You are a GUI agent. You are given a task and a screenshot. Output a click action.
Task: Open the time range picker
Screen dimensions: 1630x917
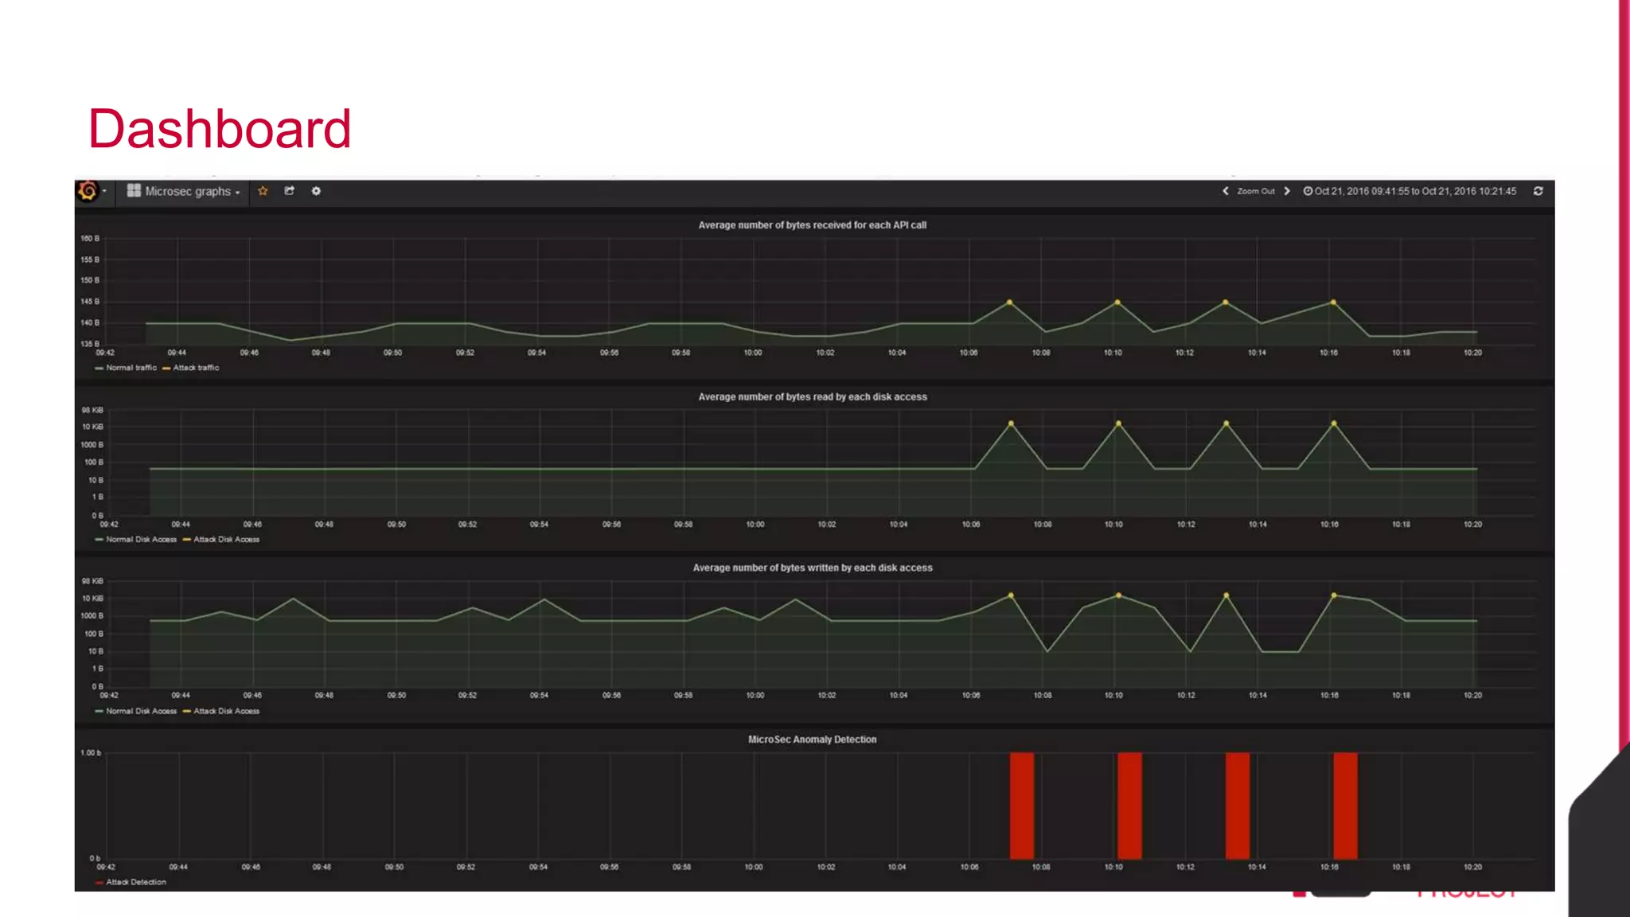pyautogui.click(x=1410, y=191)
